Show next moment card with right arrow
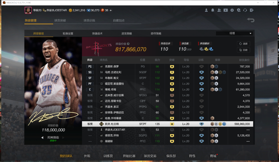The image size is (279, 162). pyautogui.click(x=63, y=137)
